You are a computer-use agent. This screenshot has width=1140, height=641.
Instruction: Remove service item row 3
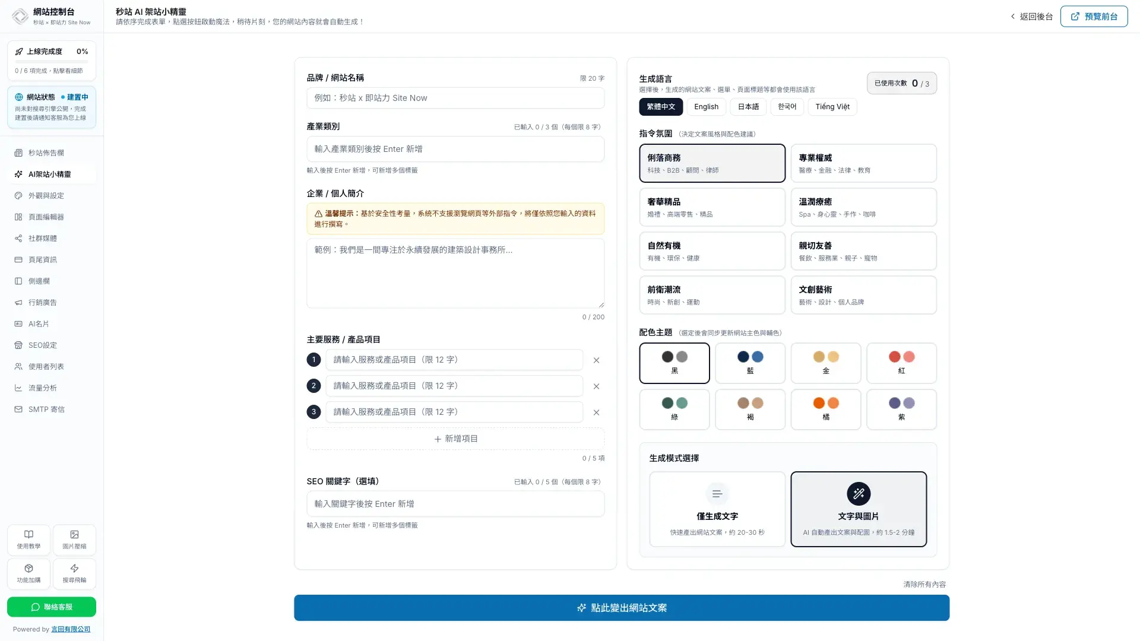596,412
